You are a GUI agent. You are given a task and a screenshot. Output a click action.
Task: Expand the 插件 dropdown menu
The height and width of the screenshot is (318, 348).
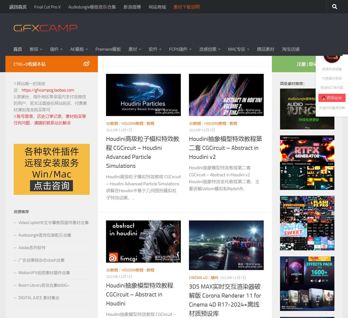(56, 49)
